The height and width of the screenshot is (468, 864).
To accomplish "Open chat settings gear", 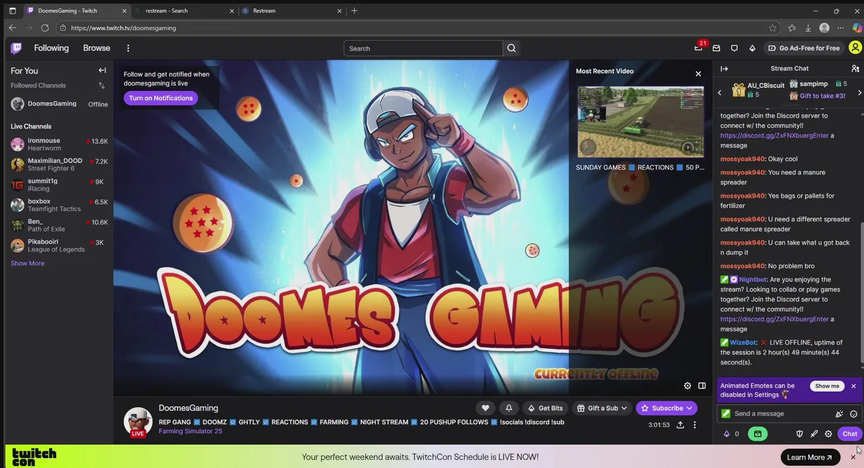I will coord(828,434).
